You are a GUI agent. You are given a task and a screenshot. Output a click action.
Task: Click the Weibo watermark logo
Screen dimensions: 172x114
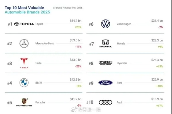74,109
